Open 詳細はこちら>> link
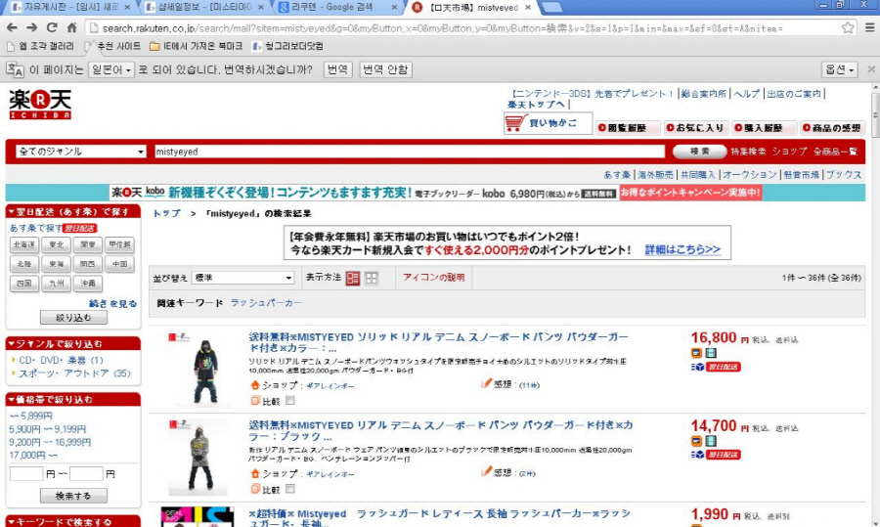The width and height of the screenshot is (880, 527). (x=682, y=249)
